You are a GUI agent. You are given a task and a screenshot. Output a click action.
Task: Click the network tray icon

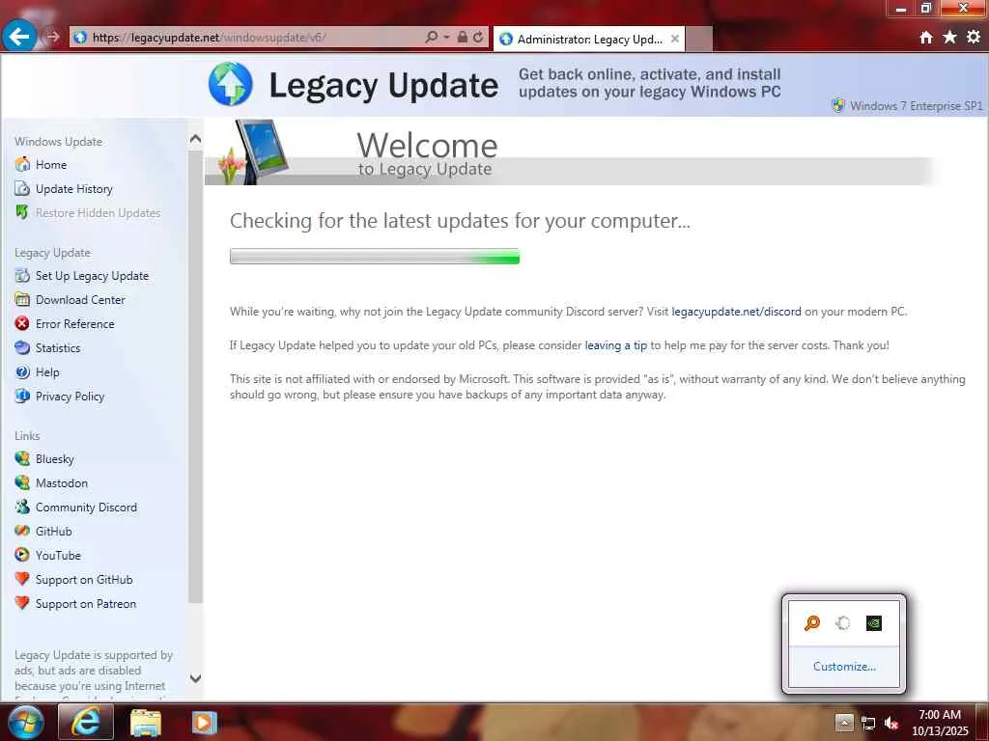(868, 724)
